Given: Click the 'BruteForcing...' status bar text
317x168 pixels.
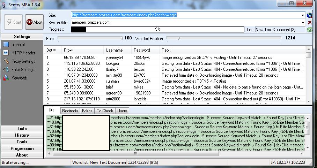Looking at the screenshot, I should (15, 162).
